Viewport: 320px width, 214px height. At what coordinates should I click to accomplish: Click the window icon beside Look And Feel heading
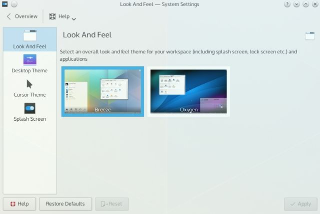(x=310, y=36)
